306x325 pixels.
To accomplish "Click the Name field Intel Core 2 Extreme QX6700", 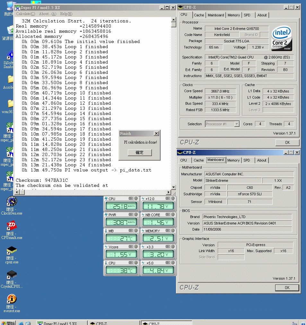I will 237,29.
